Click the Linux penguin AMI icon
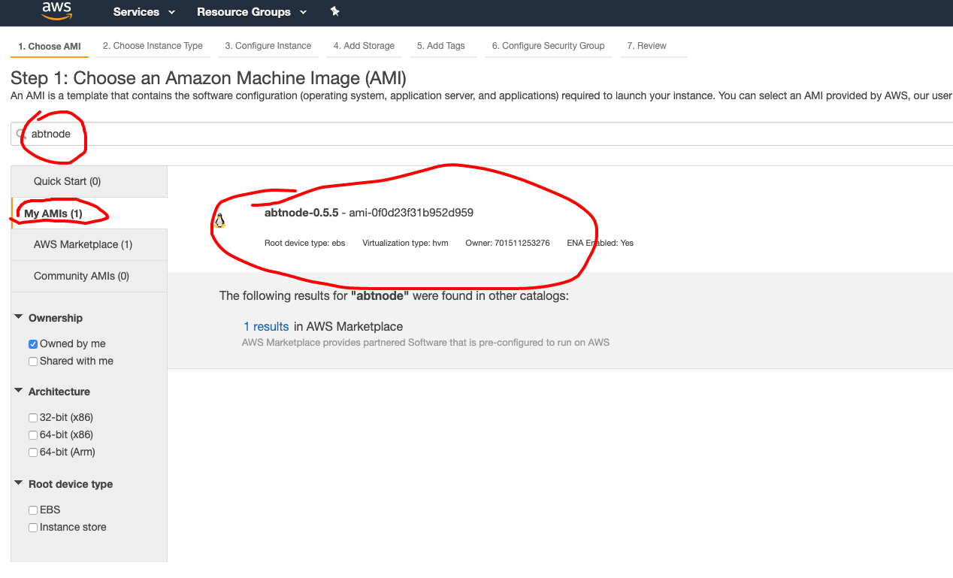The height and width of the screenshot is (578, 953). 219,220
